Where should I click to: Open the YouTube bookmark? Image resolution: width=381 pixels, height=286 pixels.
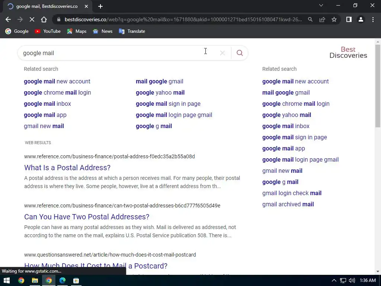[48, 31]
